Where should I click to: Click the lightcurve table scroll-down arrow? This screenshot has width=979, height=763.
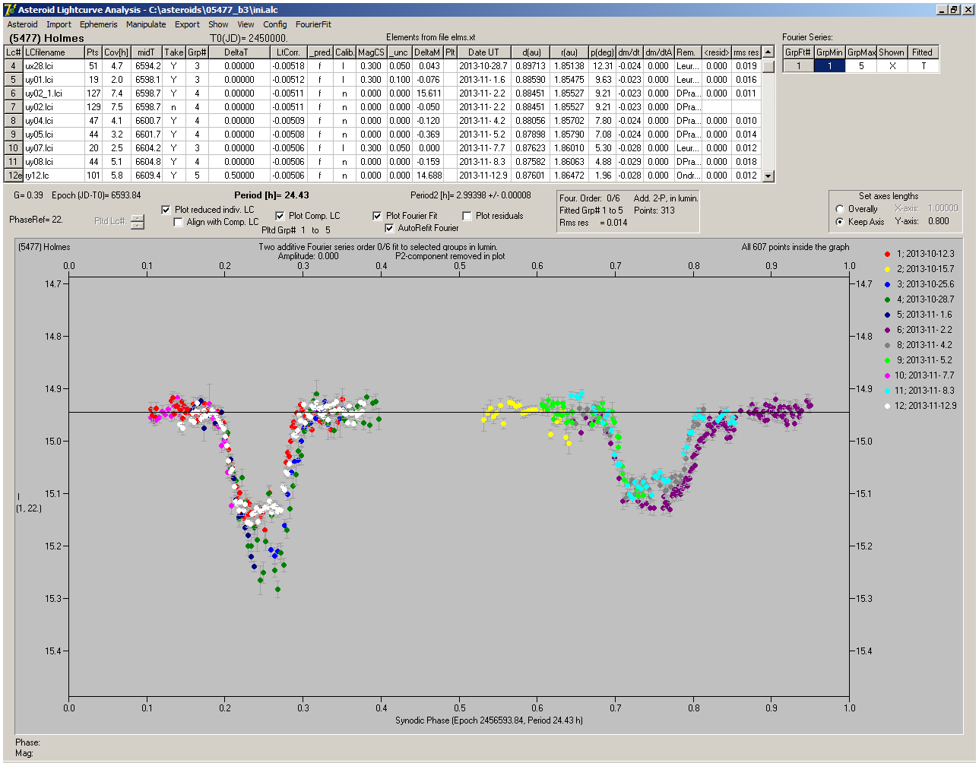click(x=768, y=176)
